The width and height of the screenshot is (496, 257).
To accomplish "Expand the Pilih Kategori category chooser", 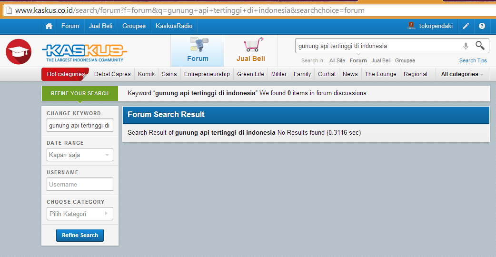I will (79, 214).
